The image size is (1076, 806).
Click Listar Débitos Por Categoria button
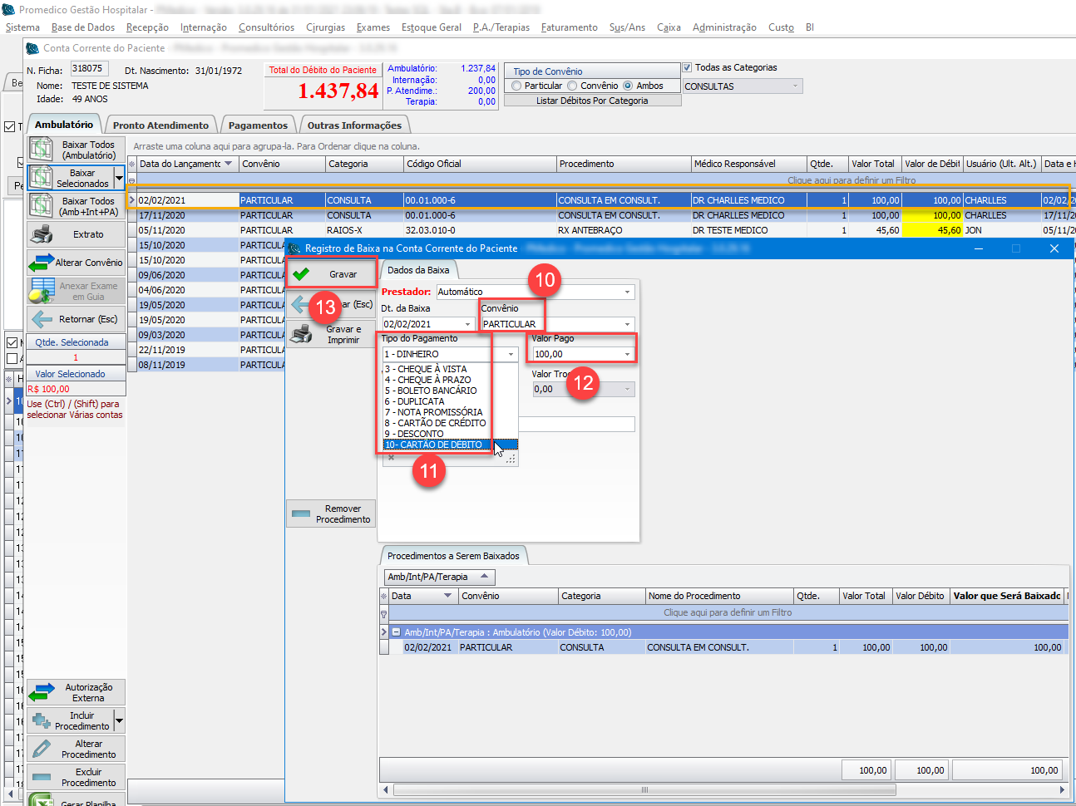(592, 101)
